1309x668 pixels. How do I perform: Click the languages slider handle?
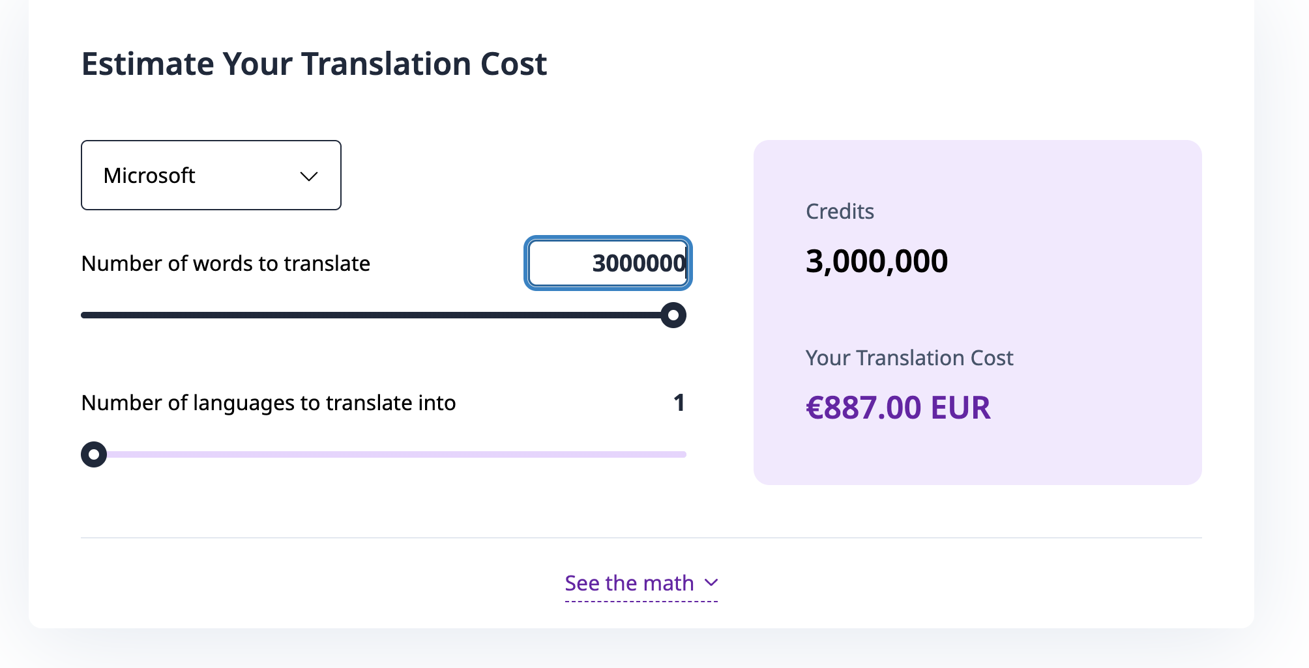94,454
